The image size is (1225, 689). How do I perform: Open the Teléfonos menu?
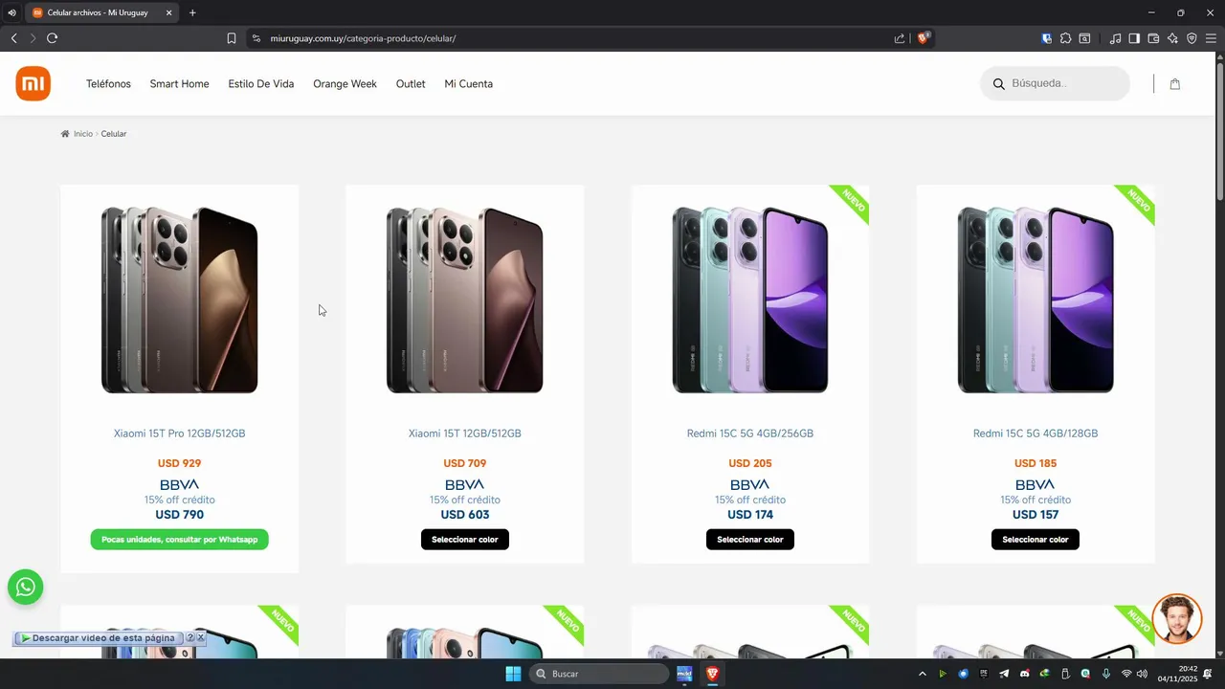coord(108,84)
